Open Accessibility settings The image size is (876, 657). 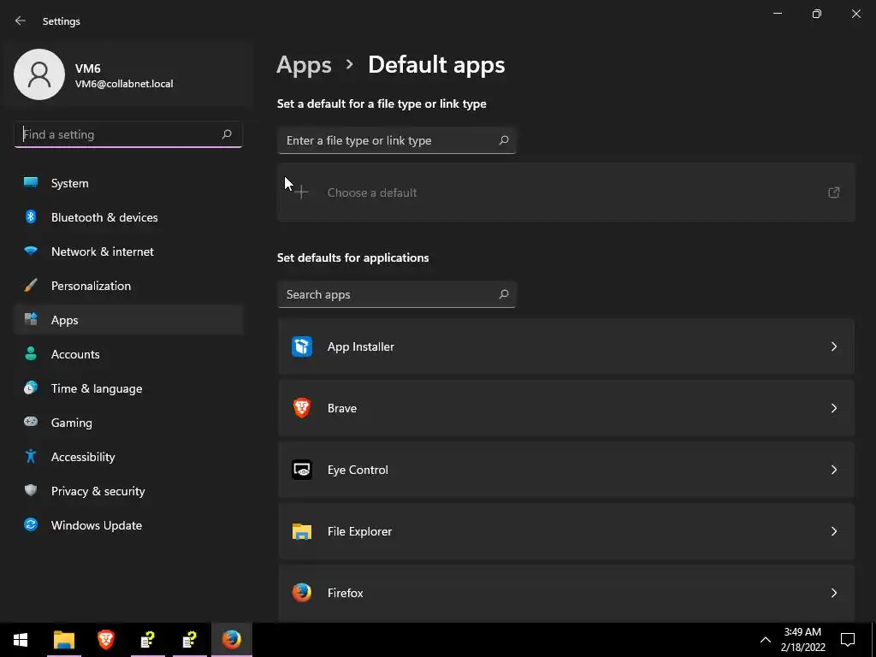point(129,457)
